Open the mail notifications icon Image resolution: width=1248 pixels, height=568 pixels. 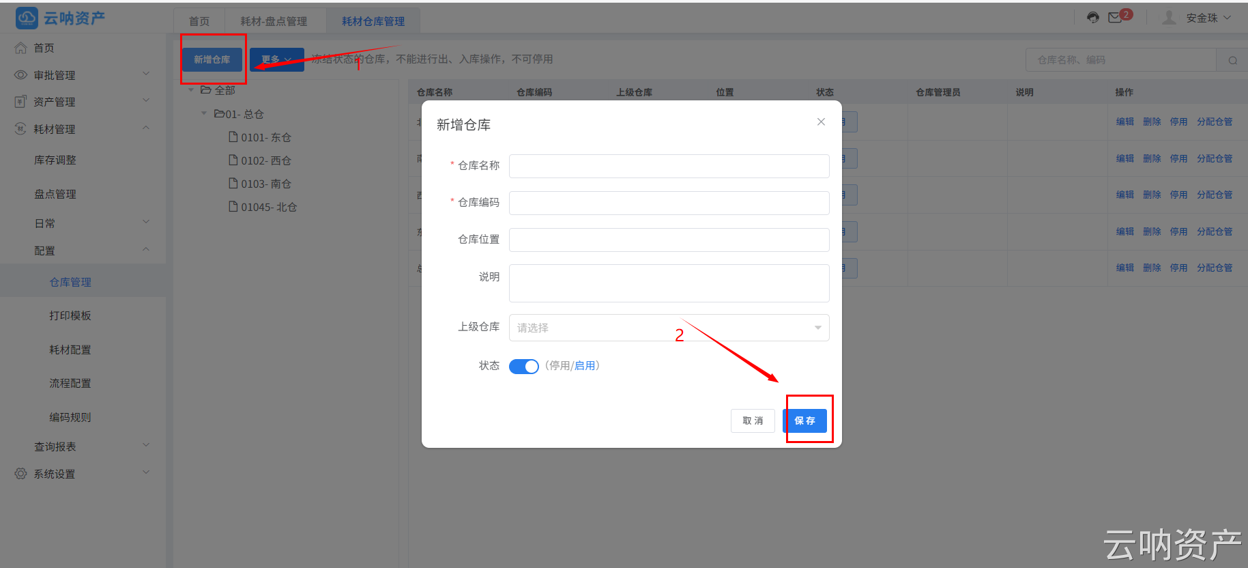(1115, 18)
